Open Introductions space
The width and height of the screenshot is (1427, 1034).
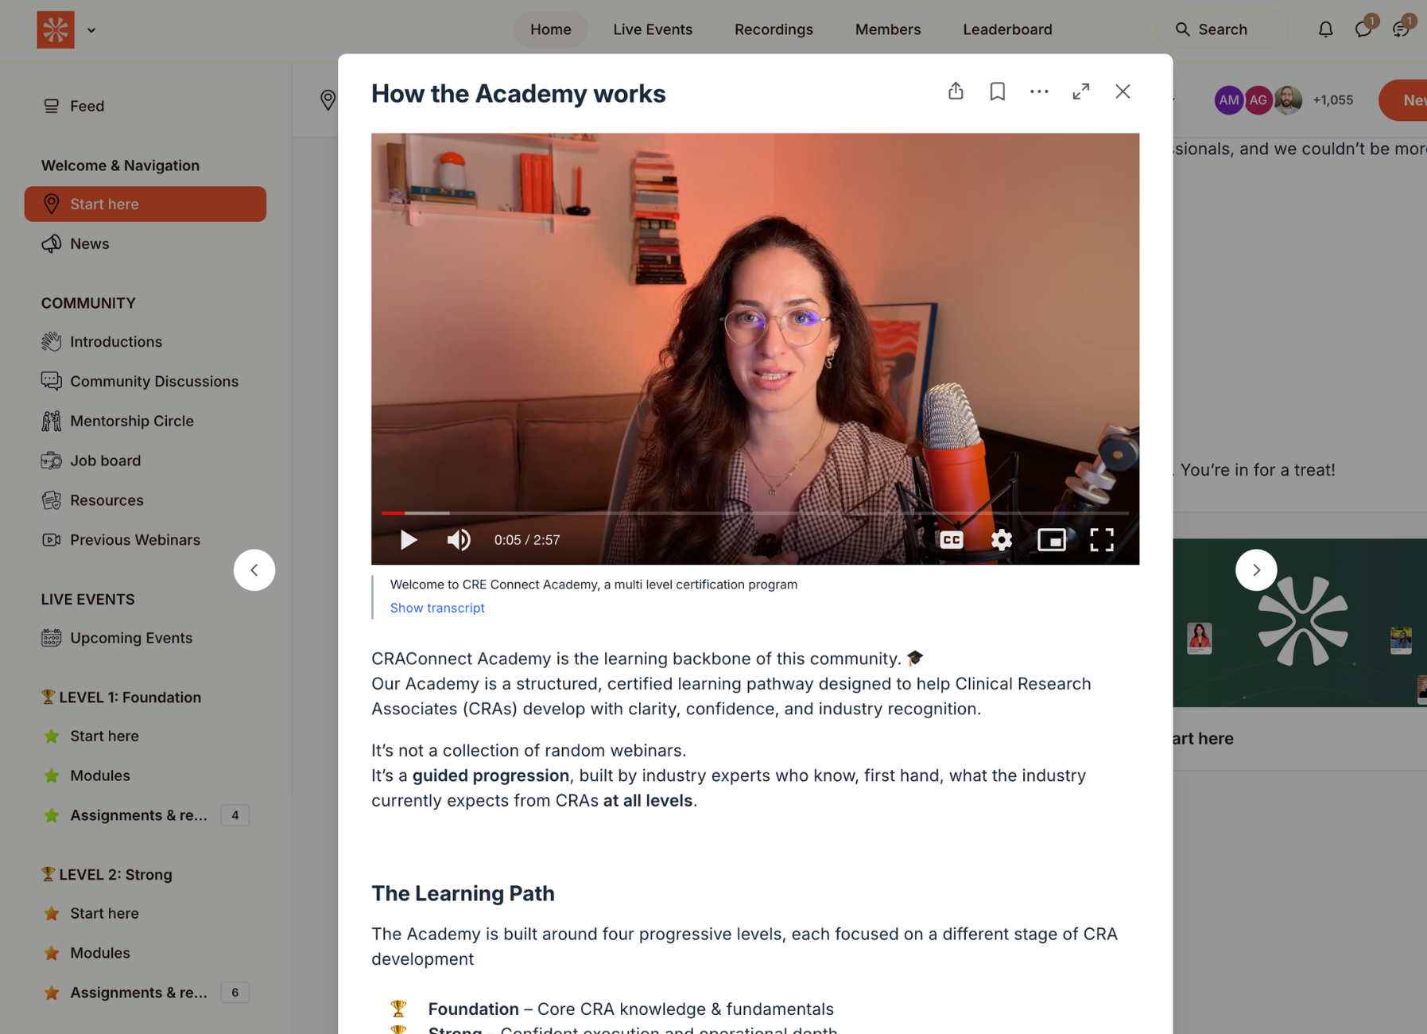[x=145, y=342]
